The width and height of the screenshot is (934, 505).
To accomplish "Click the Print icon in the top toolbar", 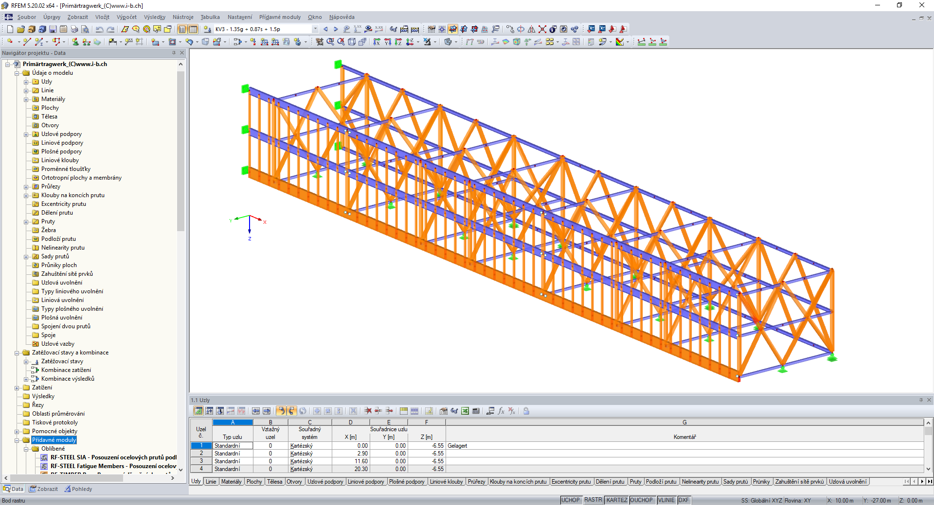I will 74,29.
